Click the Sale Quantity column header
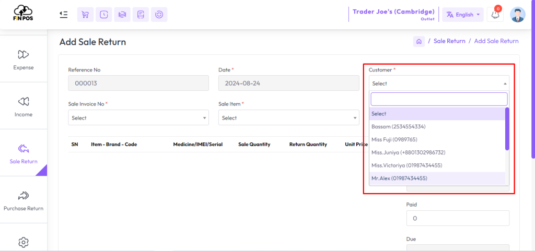Viewport: 535px width, 251px height. click(254, 145)
